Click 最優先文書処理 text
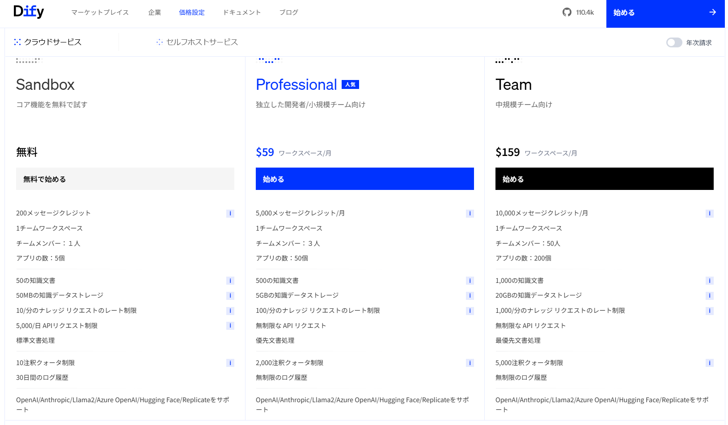The width and height of the screenshot is (728, 425). click(x=518, y=341)
